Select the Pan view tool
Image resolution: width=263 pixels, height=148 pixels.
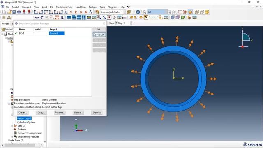[x=37, y=17]
